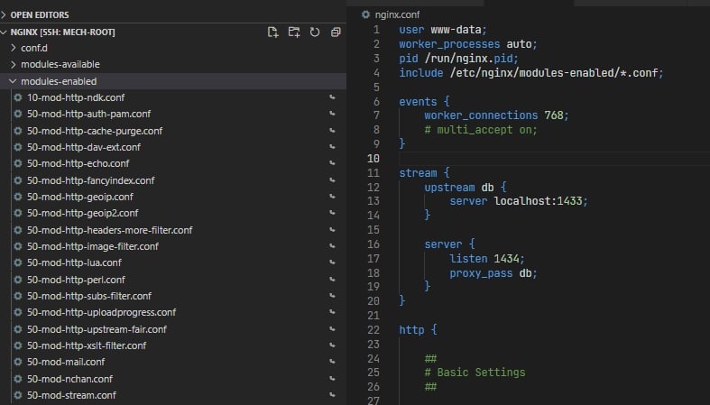Open 50-mod-http-perl.conf file
The image size is (710, 405).
pyautogui.click(x=76, y=280)
